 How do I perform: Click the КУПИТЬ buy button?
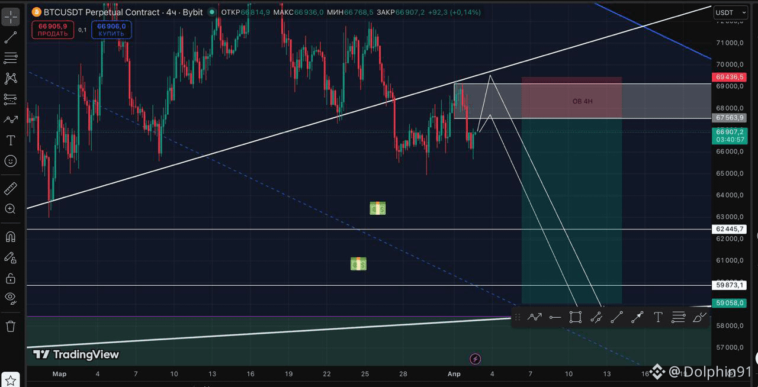[x=111, y=30]
